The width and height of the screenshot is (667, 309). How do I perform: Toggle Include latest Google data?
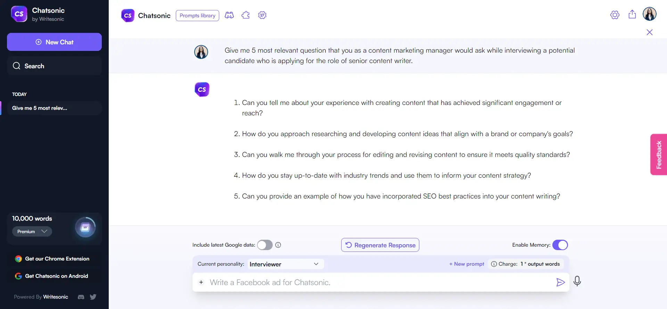click(x=265, y=245)
